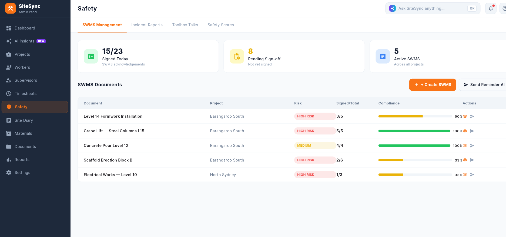The image size is (506, 237).
Task: Click Level 14 Formwork Installation document name
Action: [113, 116]
